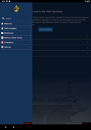Click chevron next to MyNavy Career Center
This screenshot has height=130, width=91.
(x=31, y=38)
